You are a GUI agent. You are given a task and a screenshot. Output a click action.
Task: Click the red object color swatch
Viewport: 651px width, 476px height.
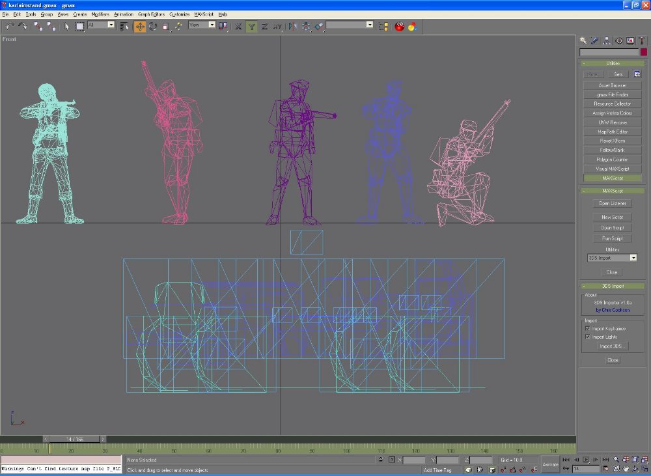pos(643,52)
